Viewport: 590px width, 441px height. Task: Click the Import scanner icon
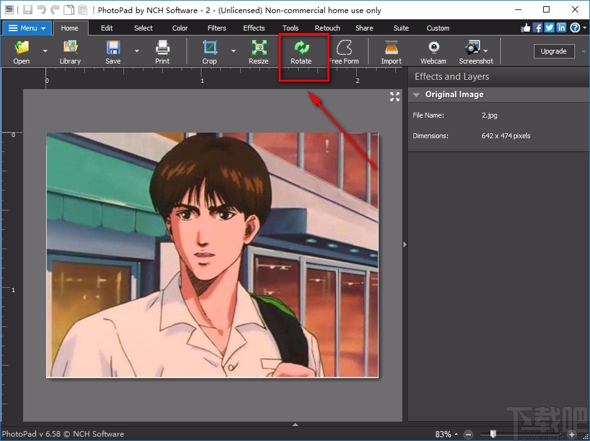pyautogui.click(x=391, y=48)
